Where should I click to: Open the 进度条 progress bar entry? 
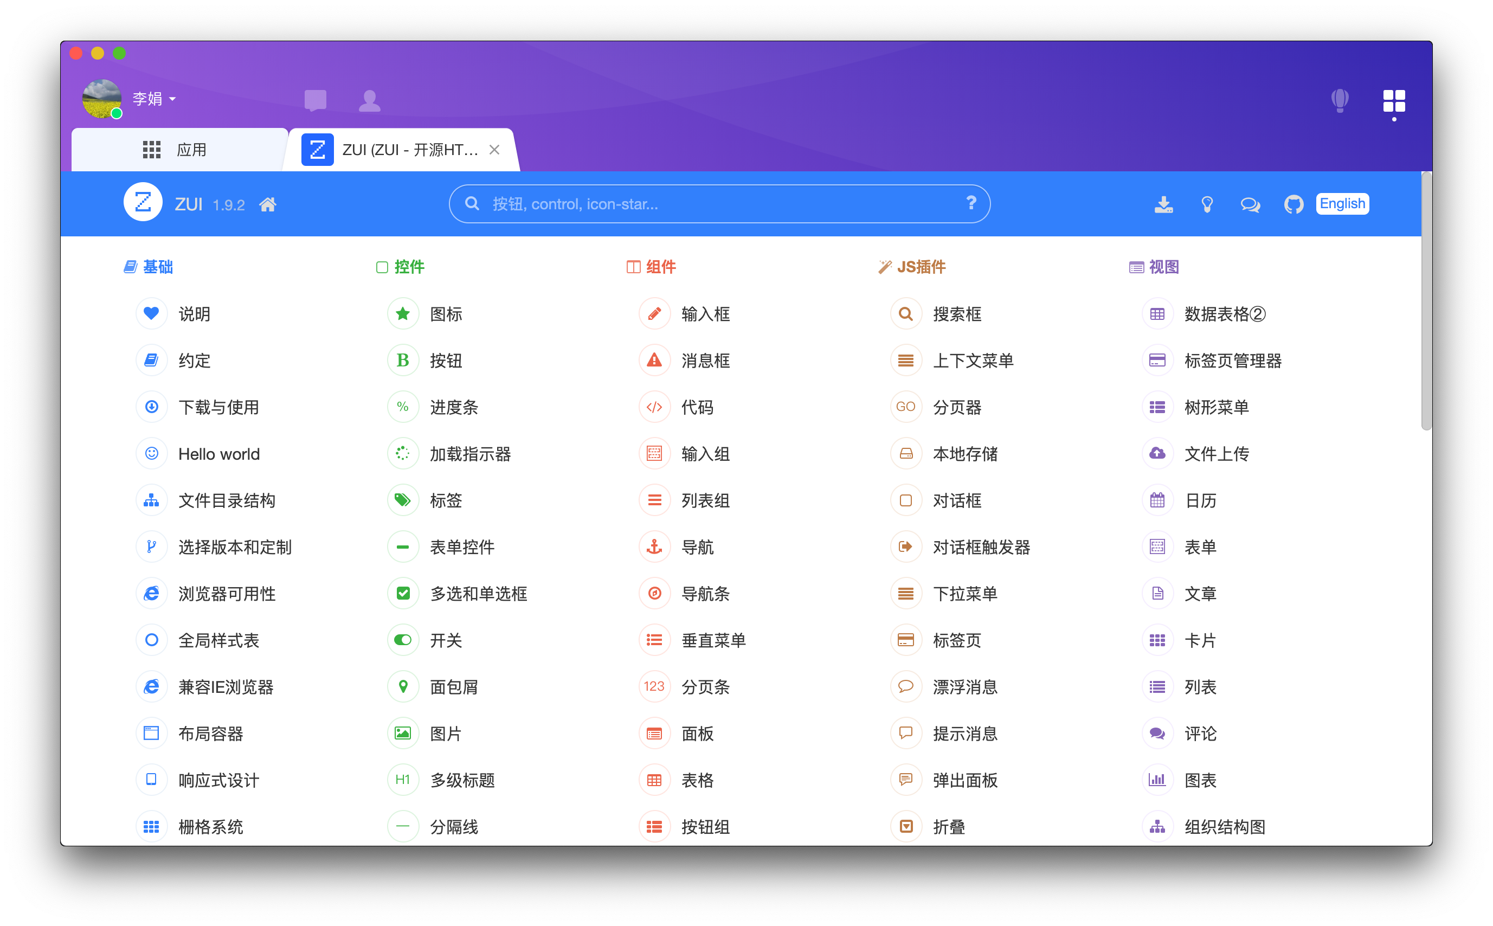[x=453, y=407]
